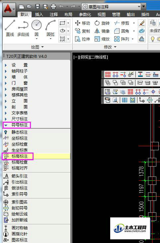Click the erase brush icon in Modify
This screenshot has height=243, width=160.
(x=142, y=23)
